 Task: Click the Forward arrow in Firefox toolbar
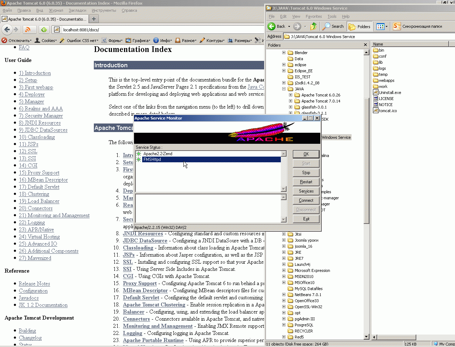(x=16, y=30)
